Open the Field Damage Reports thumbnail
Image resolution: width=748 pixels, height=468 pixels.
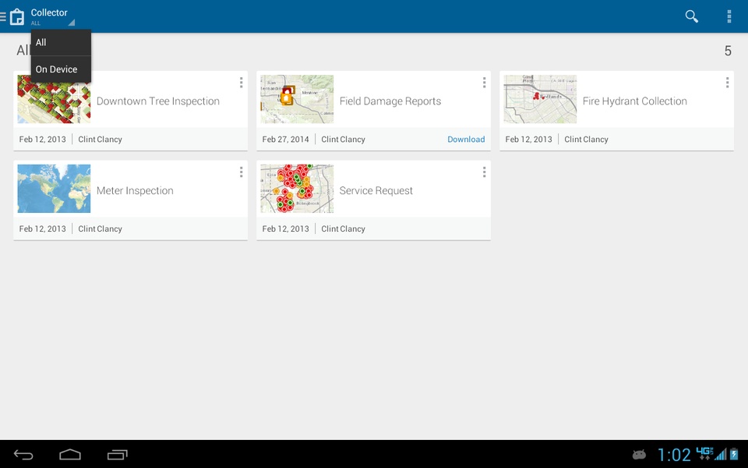pyautogui.click(x=297, y=99)
